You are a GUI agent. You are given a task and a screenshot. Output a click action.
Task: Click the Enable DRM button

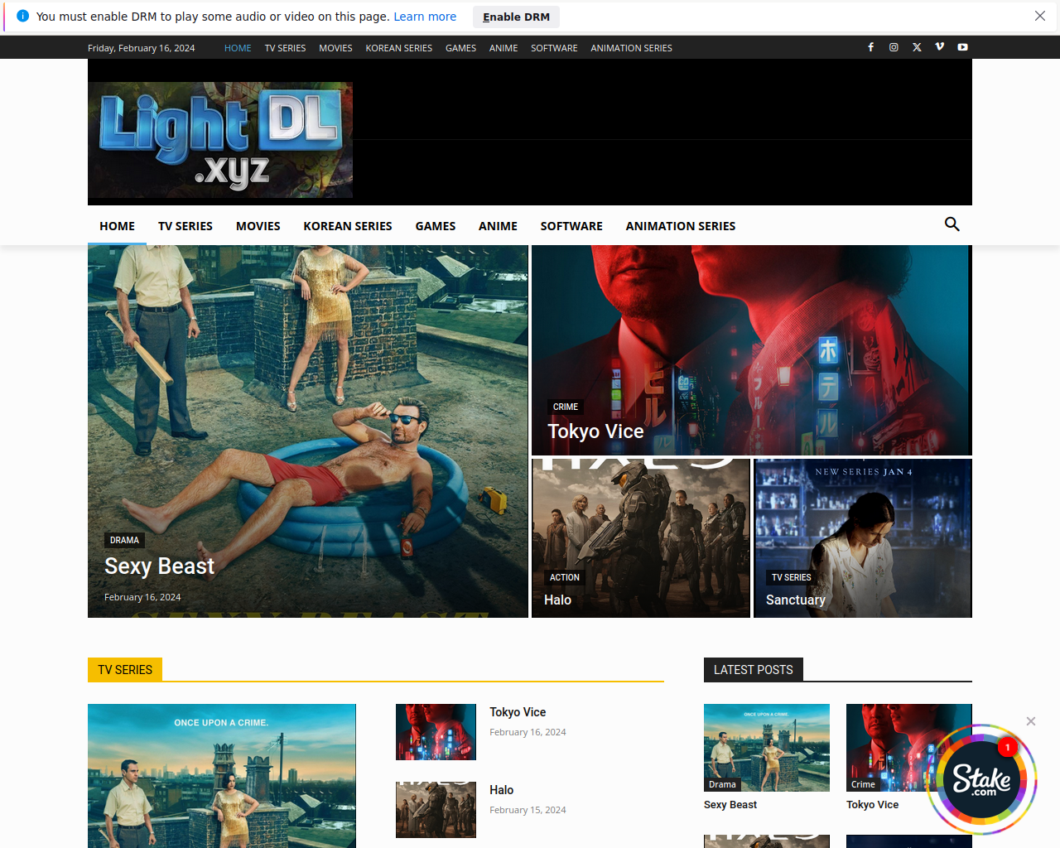click(x=516, y=17)
